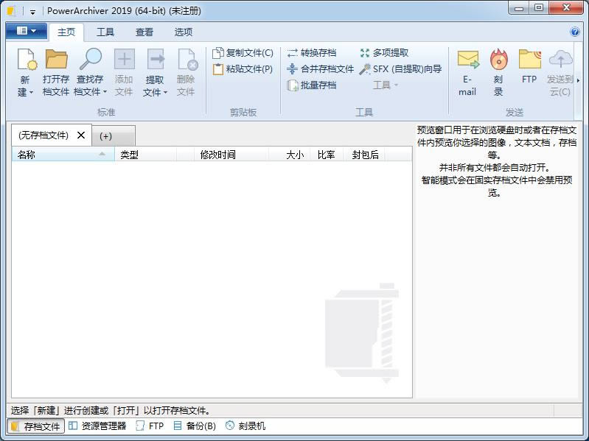Click 批量存档 tool
This screenshot has width=589, height=441.
(x=311, y=85)
